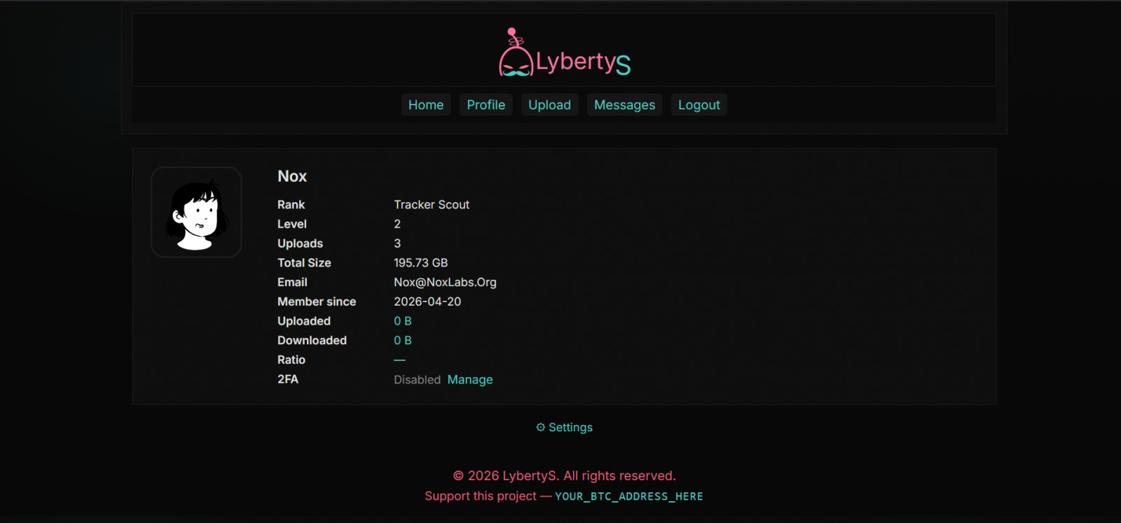Navigate to the Upload page
The image size is (1121, 523).
[549, 105]
